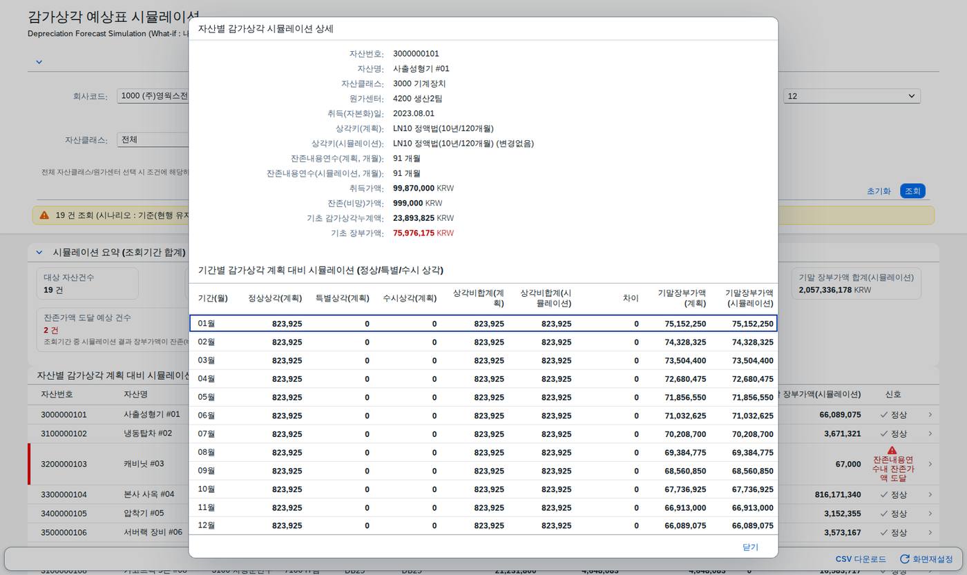
Task: Click the 자산번호 column header in background table
Action: click(x=57, y=394)
